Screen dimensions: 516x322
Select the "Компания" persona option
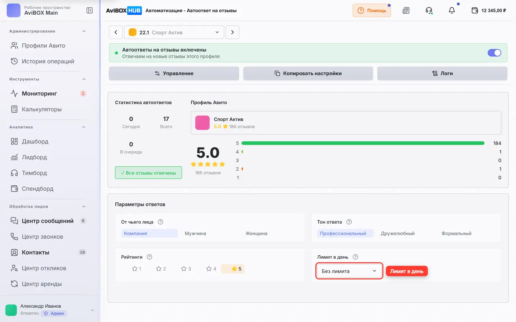149,233
